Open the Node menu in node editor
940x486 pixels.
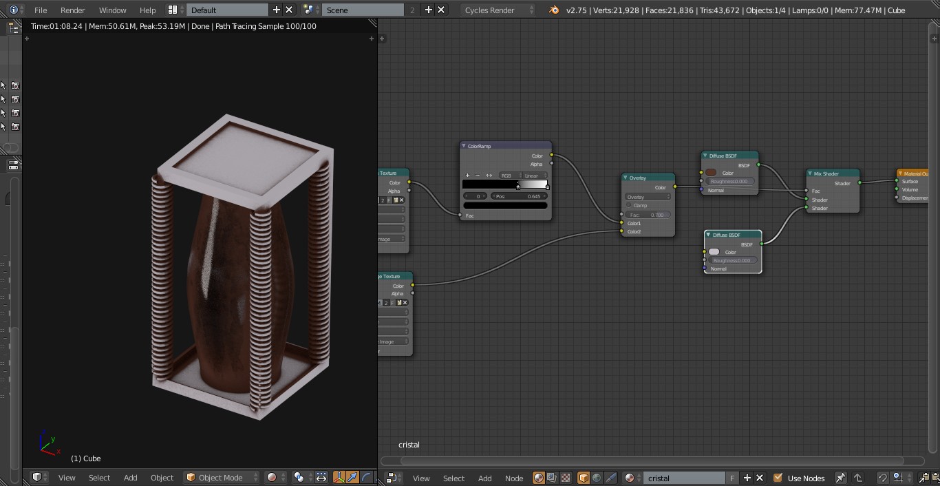(514, 478)
